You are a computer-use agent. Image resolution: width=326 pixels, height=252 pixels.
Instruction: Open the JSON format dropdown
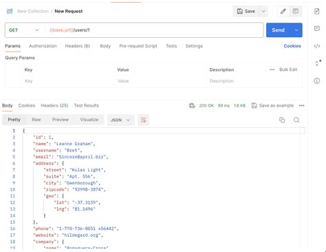tap(120, 120)
